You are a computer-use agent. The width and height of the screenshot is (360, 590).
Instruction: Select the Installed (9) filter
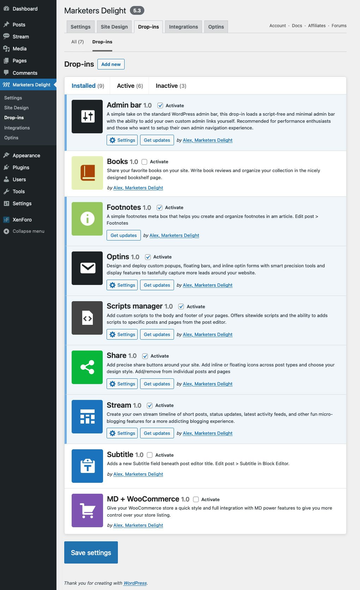88,86
